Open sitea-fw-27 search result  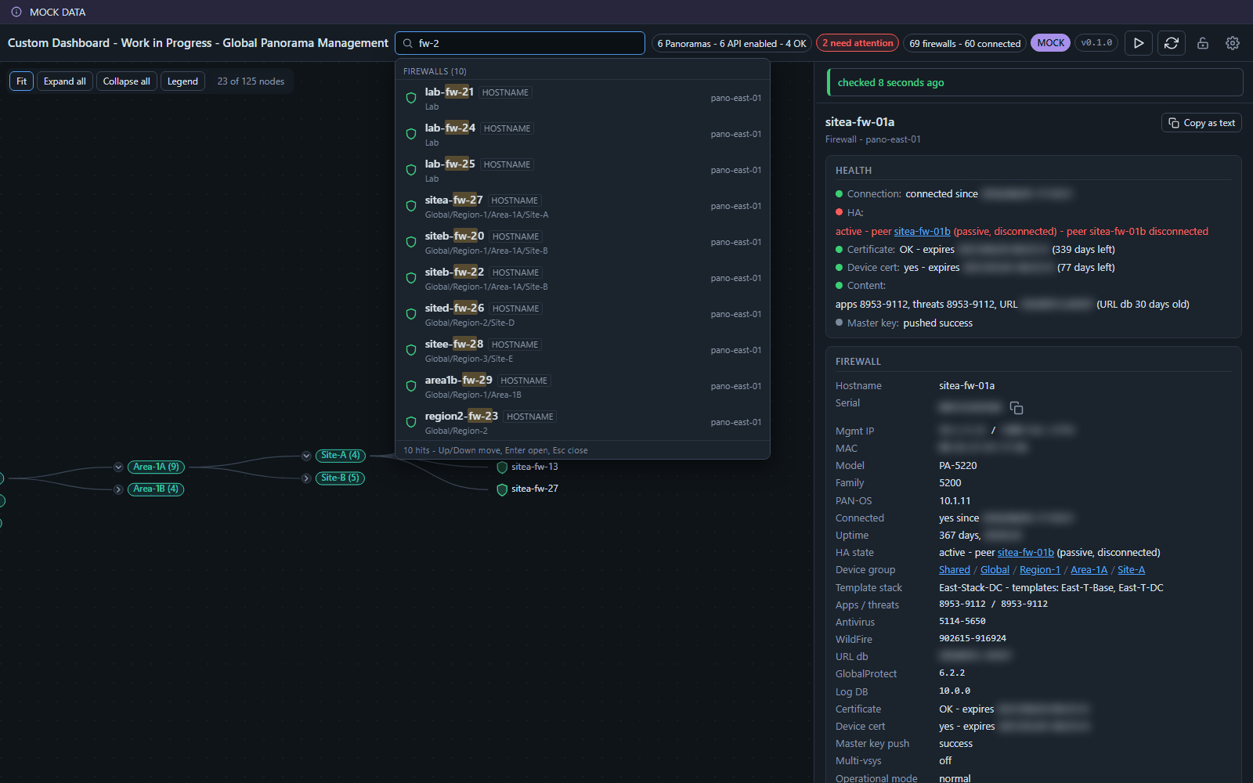pos(583,207)
